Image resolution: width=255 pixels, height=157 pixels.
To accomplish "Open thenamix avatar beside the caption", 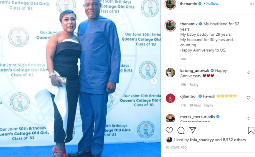I will click(x=170, y=26).
